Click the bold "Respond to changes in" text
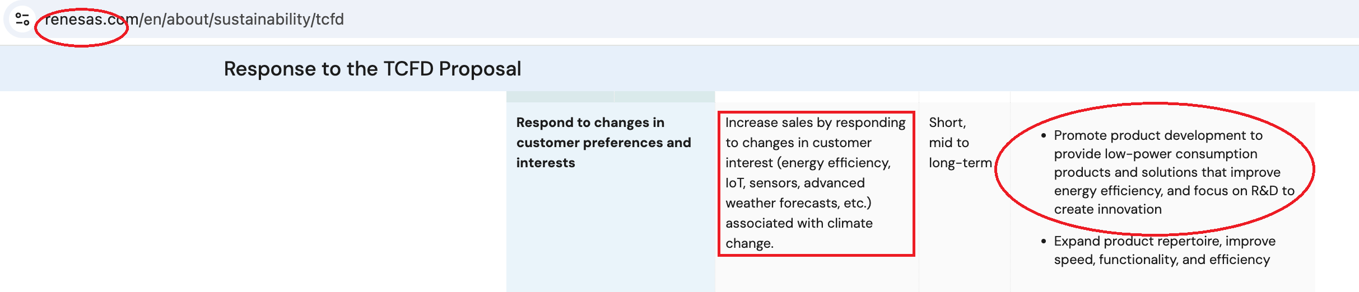The width and height of the screenshot is (1359, 292). (x=590, y=123)
